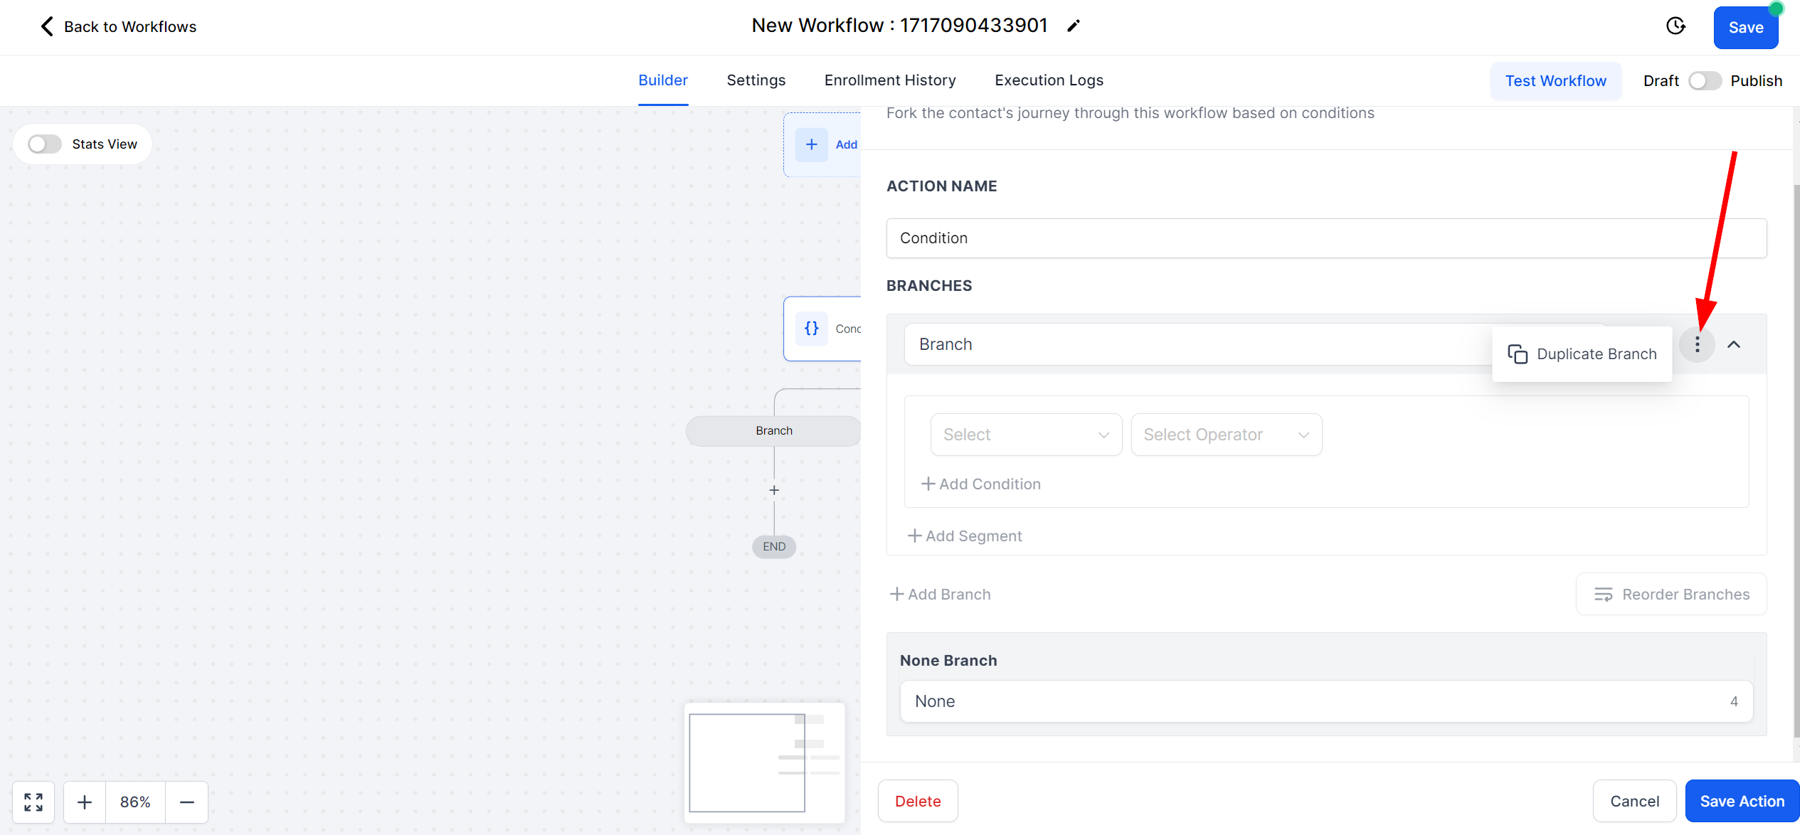Zoom in the canvas with plus
Screen dimensions: 1800x835
pyautogui.click(x=85, y=802)
